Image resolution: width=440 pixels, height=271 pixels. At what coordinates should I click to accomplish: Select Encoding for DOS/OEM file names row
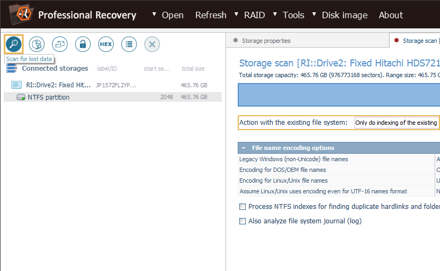pyautogui.click(x=336, y=170)
